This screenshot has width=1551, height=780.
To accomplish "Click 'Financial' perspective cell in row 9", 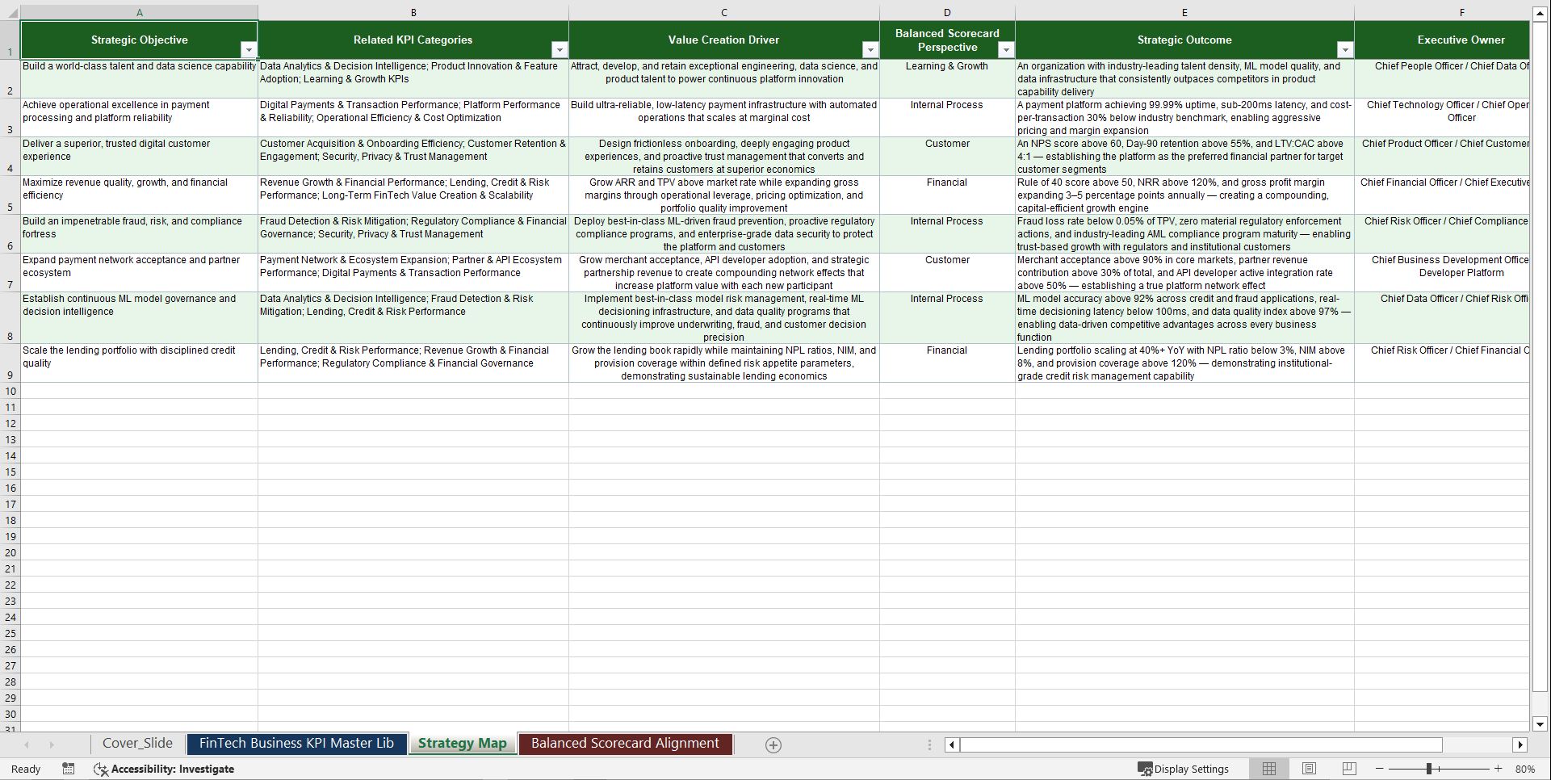I will click(947, 363).
